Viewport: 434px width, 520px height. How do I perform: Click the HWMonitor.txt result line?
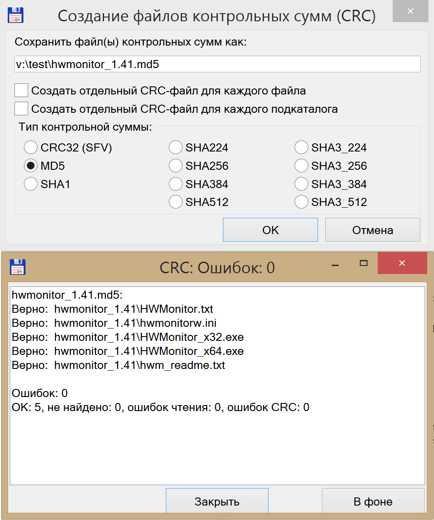pyautogui.click(x=113, y=309)
